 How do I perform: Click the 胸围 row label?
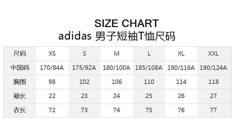[x=20, y=82]
